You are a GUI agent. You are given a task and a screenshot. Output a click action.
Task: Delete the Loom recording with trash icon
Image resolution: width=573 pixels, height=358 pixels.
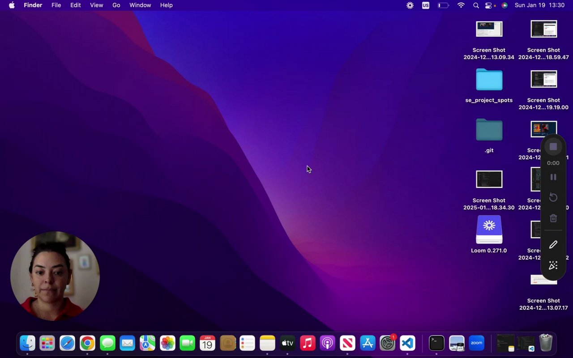(553, 218)
